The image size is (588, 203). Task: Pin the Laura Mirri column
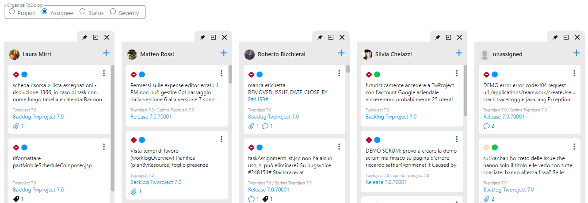pyautogui.click(x=84, y=38)
